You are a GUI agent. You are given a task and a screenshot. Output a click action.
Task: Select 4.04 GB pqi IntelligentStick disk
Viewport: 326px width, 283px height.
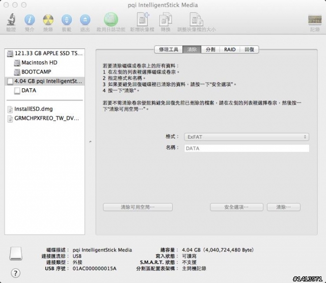tap(45, 81)
